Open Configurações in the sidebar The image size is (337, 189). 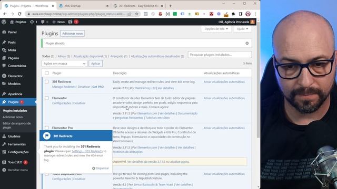click(18, 152)
